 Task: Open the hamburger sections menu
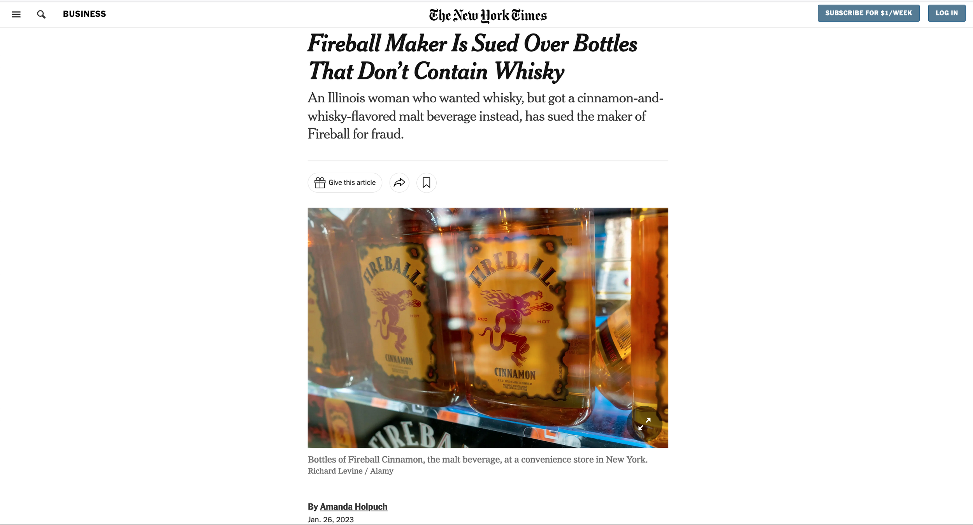coord(16,14)
